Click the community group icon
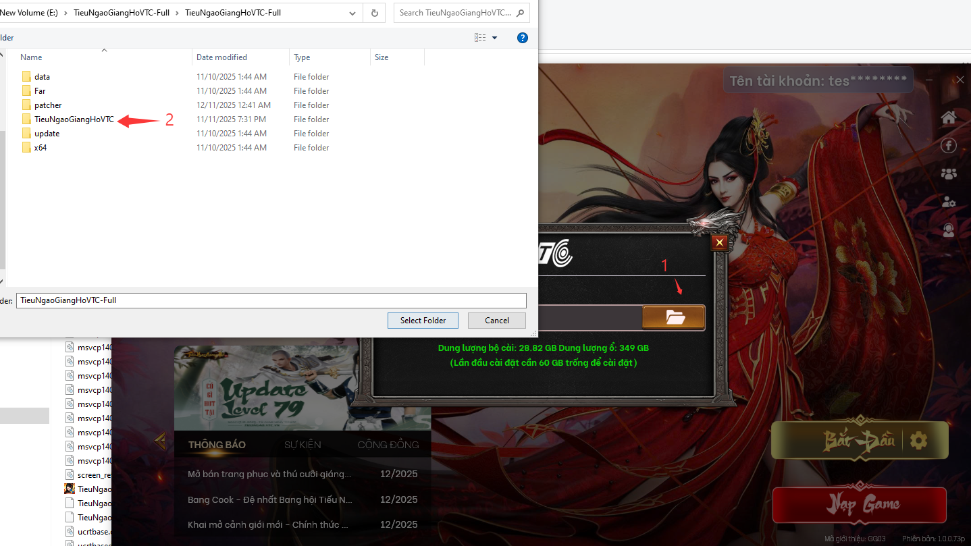971x546 pixels. tap(949, 173)
